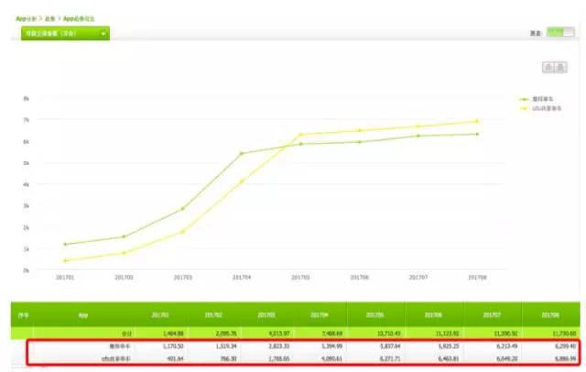Select the dark green line's 201701 point
Viewport: 586px width, 372px height.
click(x=65, y=244)
